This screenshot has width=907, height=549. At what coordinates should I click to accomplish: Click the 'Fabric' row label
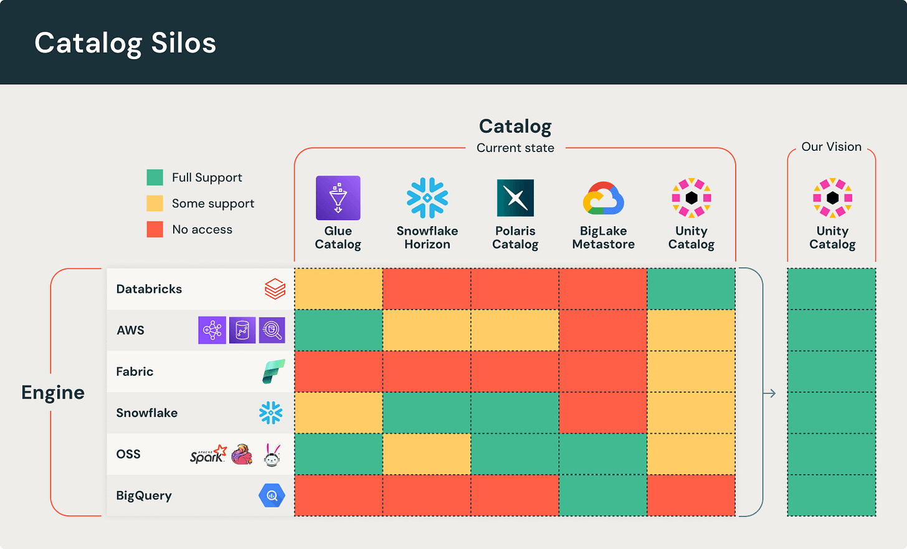tap(135, 371)
